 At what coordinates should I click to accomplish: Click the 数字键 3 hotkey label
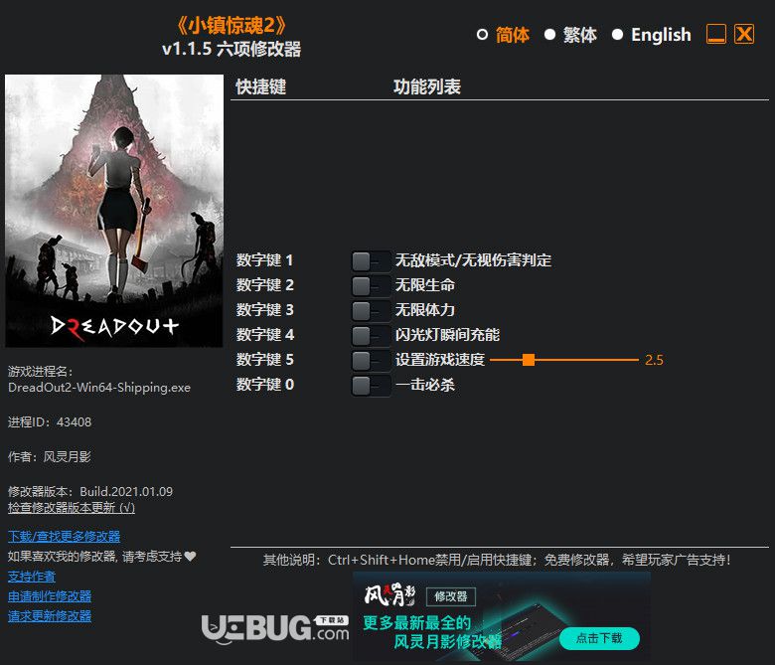coord(264,309)
